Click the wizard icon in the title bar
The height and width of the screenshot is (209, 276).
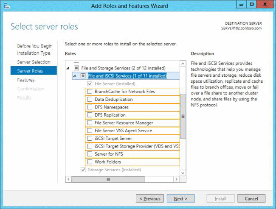pyautogui.click(x=8, y=6)
